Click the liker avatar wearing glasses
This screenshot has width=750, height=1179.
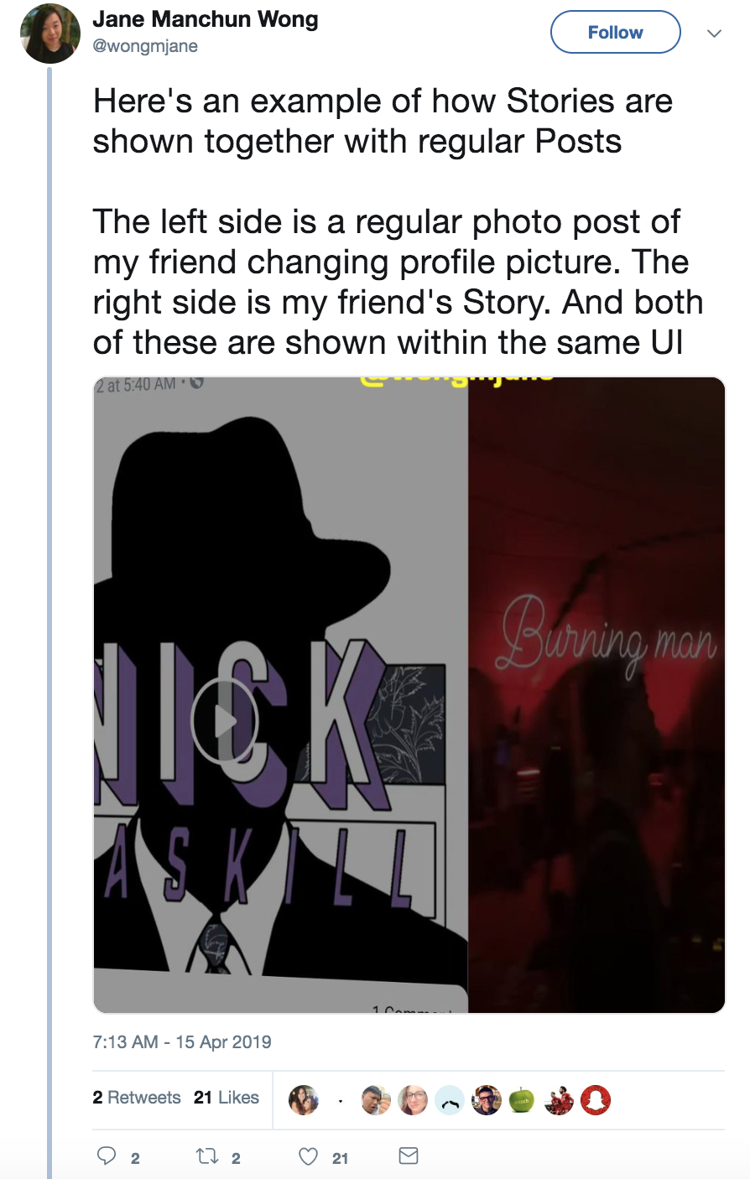click(486, 1099)
